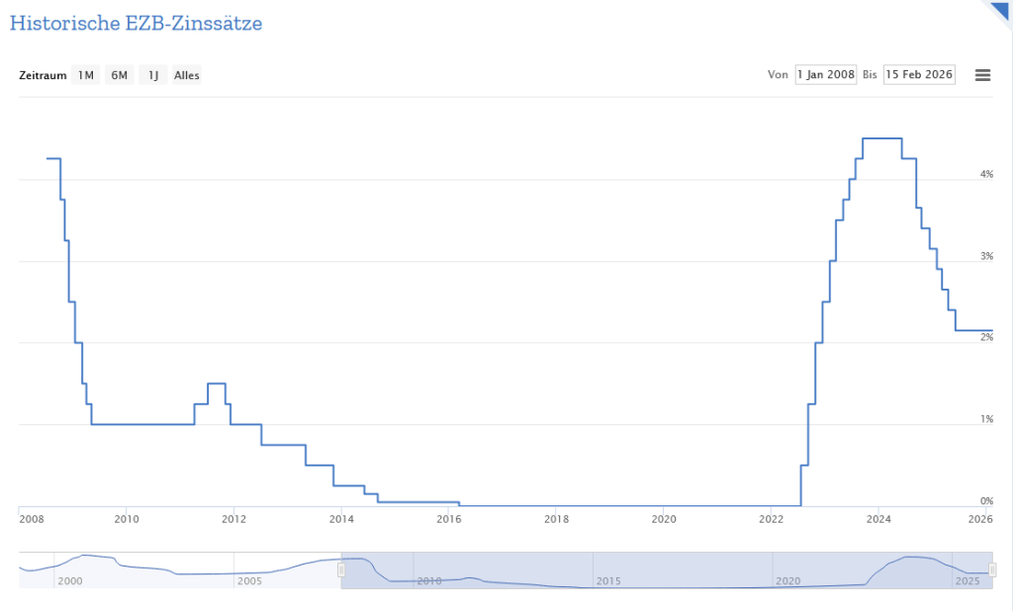Switch the chart to 1J range
Viewport: 1013px width, 611px height.
tap(153, 75)
